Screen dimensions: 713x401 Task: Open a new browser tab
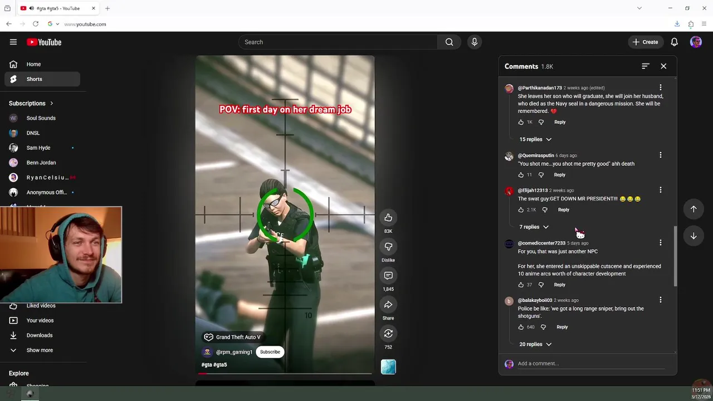point(108,8)
